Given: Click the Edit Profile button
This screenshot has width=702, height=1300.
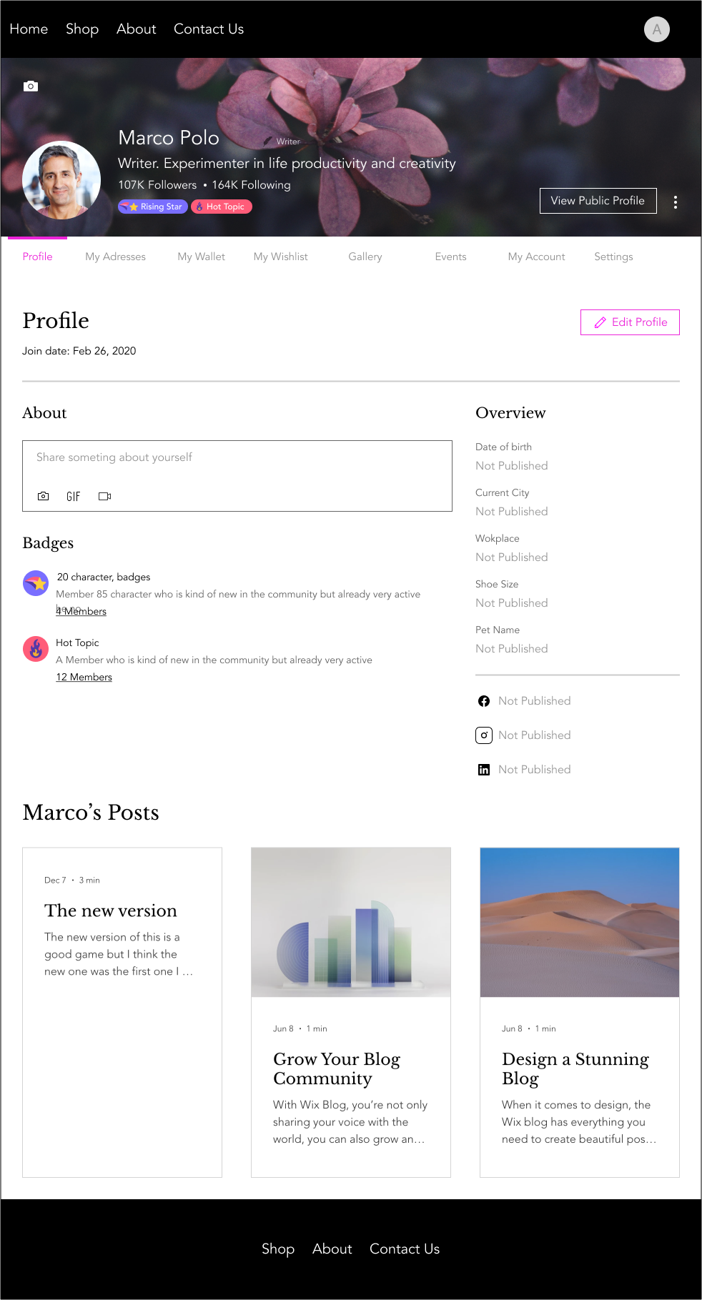Looking at the screenshot, I should point(630,322).
